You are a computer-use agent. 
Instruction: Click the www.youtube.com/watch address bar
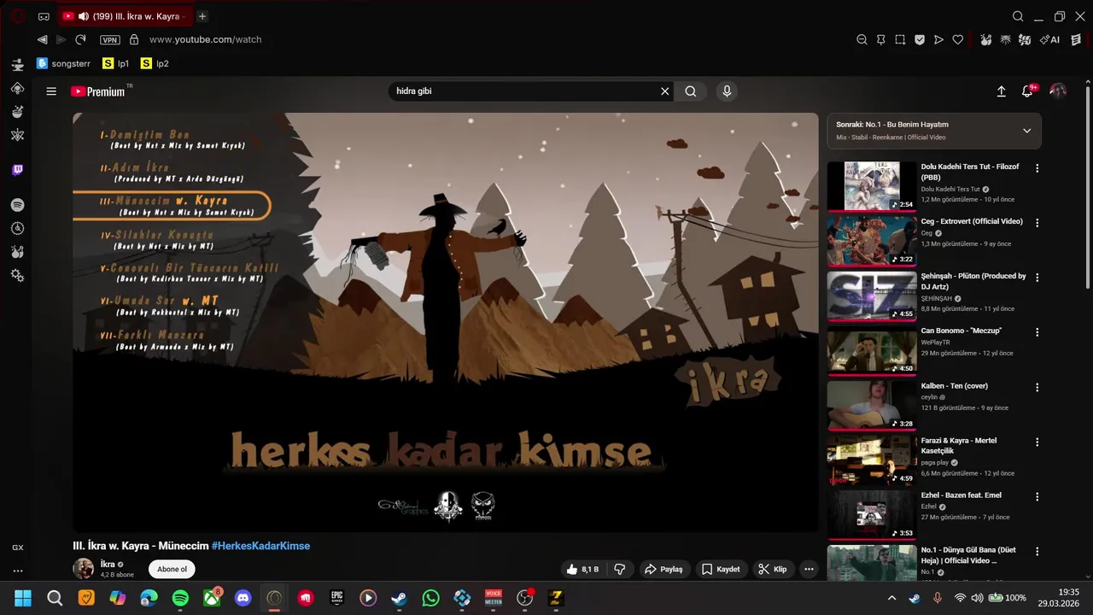click(x=206, y=39)
